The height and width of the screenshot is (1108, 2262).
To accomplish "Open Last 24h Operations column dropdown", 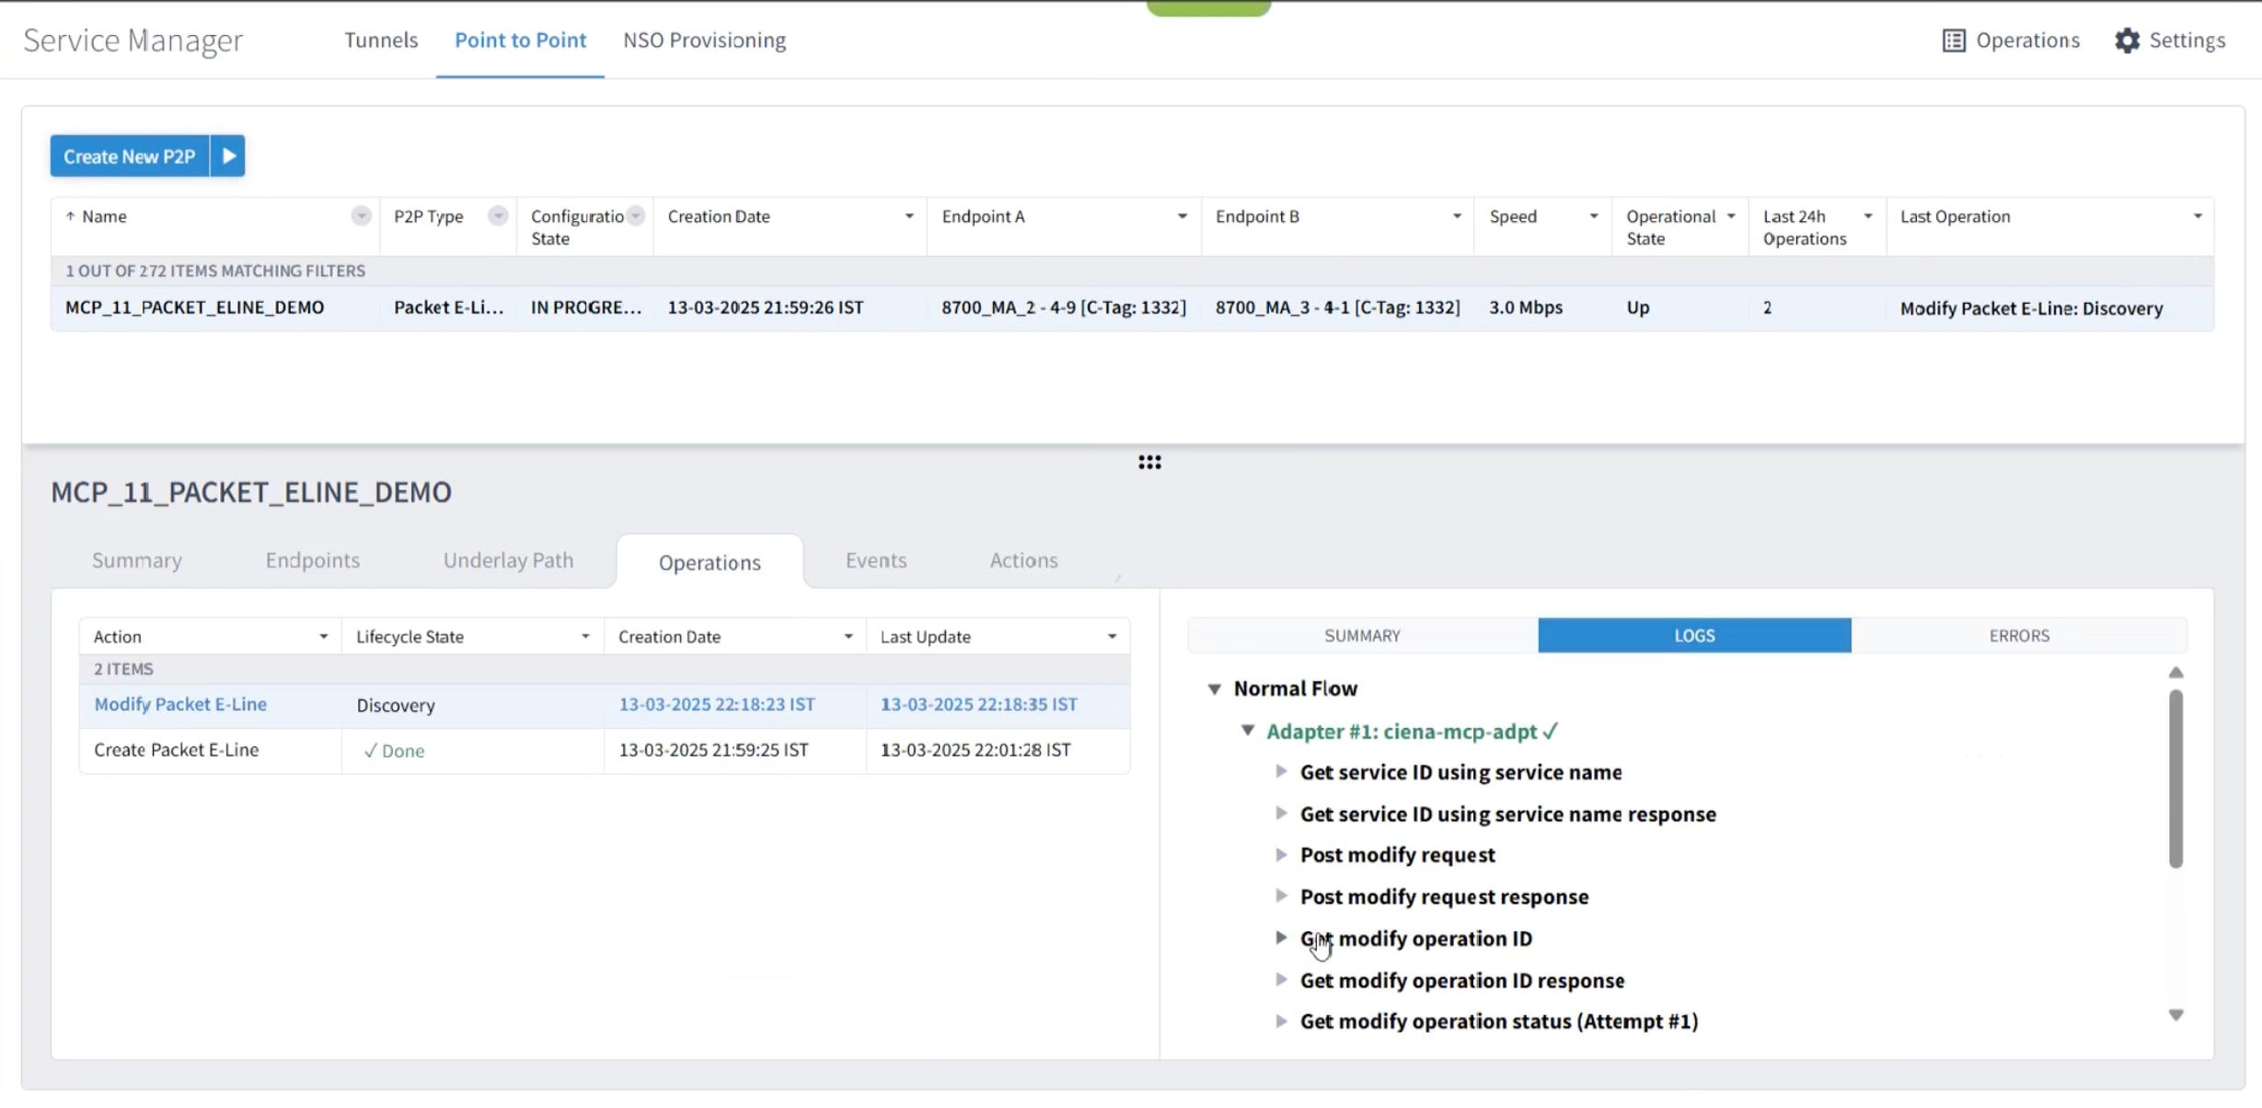I will click(1868, 216).
